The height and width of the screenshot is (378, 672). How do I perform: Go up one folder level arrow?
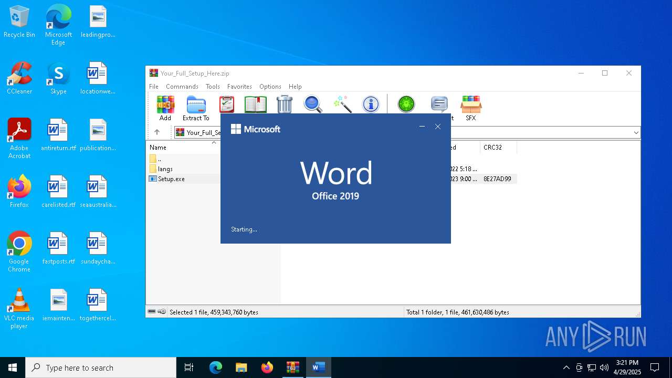(156, 132)
